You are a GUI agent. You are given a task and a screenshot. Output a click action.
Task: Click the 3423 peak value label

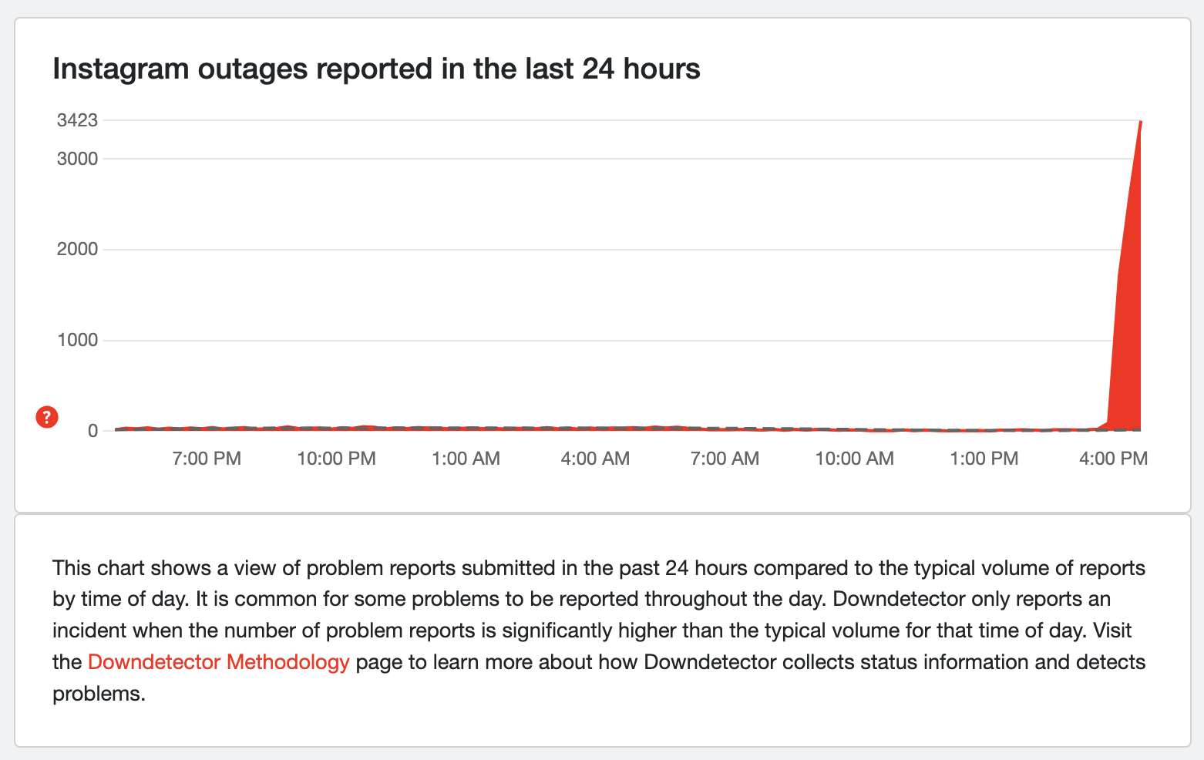(x=77, y=119)
